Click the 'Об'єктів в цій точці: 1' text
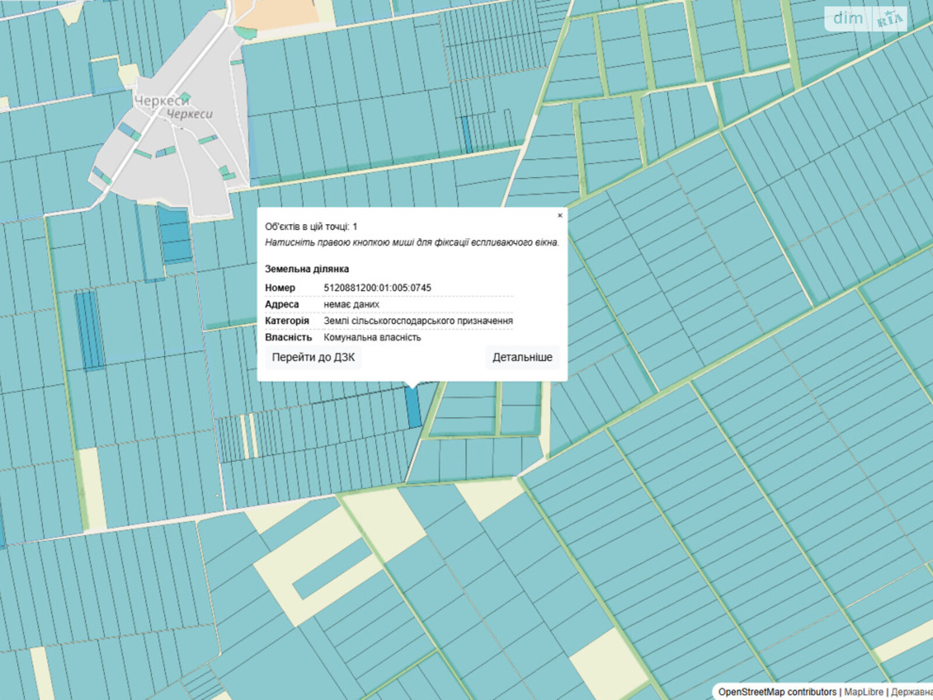933x700 pixels. (311, 226)
